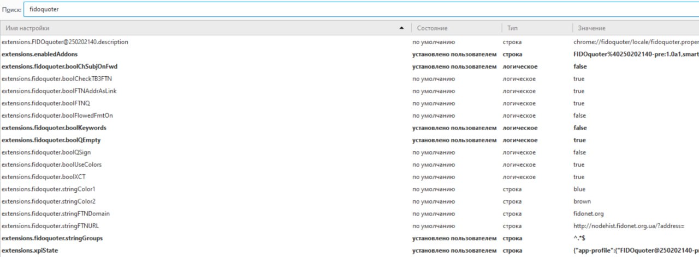This screenshot has height=257, width=699.
Task: Select the extensions.fidoquoter.boolFTNQ preference
Action: [48, 103]
